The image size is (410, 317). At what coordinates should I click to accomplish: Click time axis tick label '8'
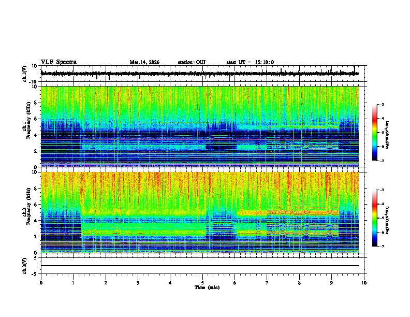click(x=299, y=282)
